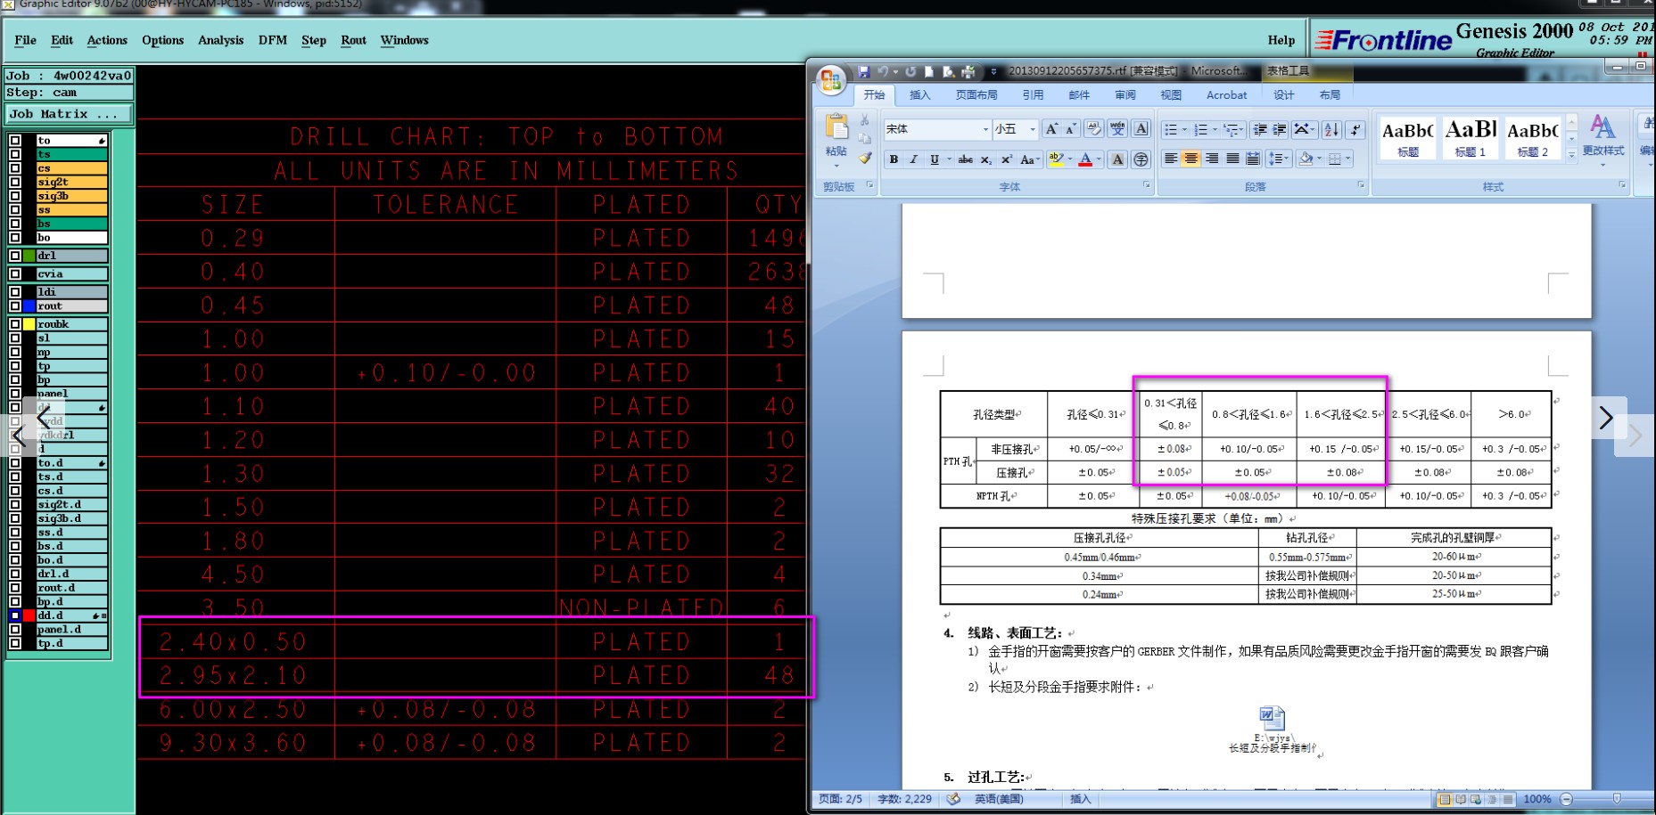Toggle checkbox for layer dd.d
Image resolution: width=1656 pixels, height=815 pixels.
[x=15, y=615]
